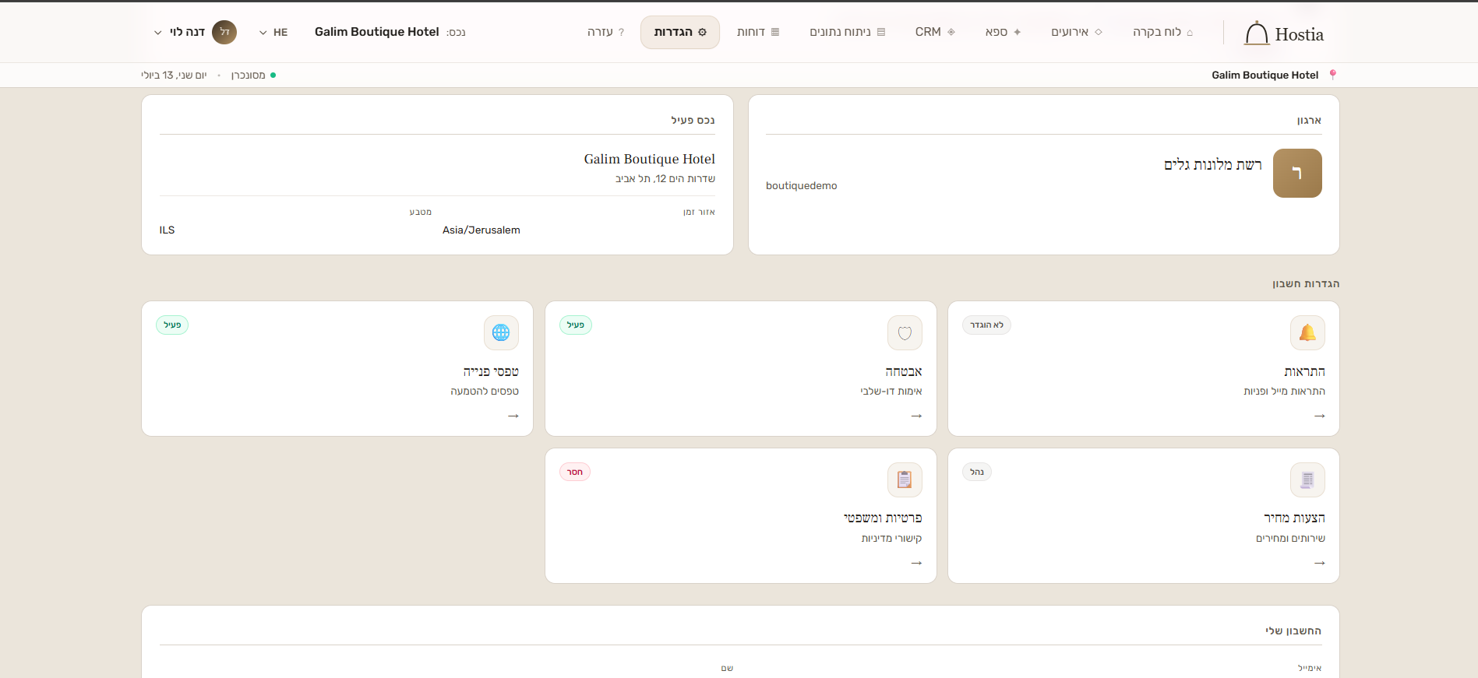Click the לא הוגדר badge on התראות

986,325
